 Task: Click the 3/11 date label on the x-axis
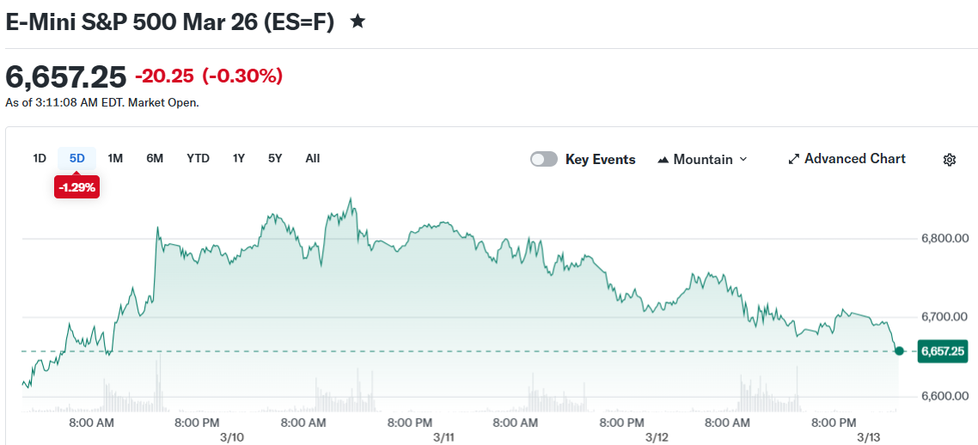pos(443,437)
